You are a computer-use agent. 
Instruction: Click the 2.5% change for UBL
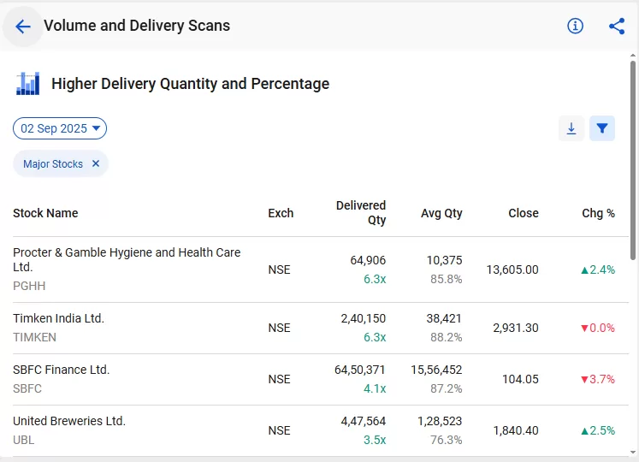[598, 430]
